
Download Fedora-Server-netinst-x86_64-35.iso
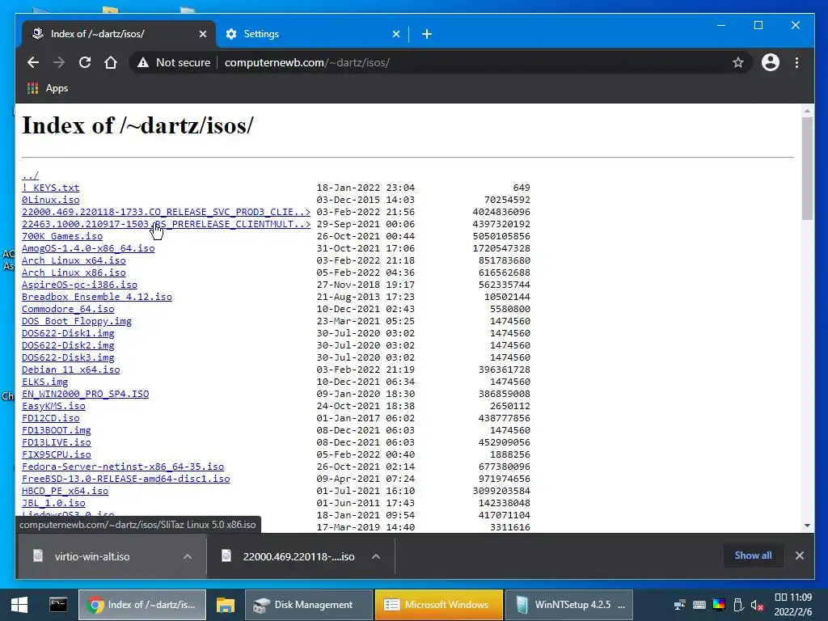tap(123, 467)
